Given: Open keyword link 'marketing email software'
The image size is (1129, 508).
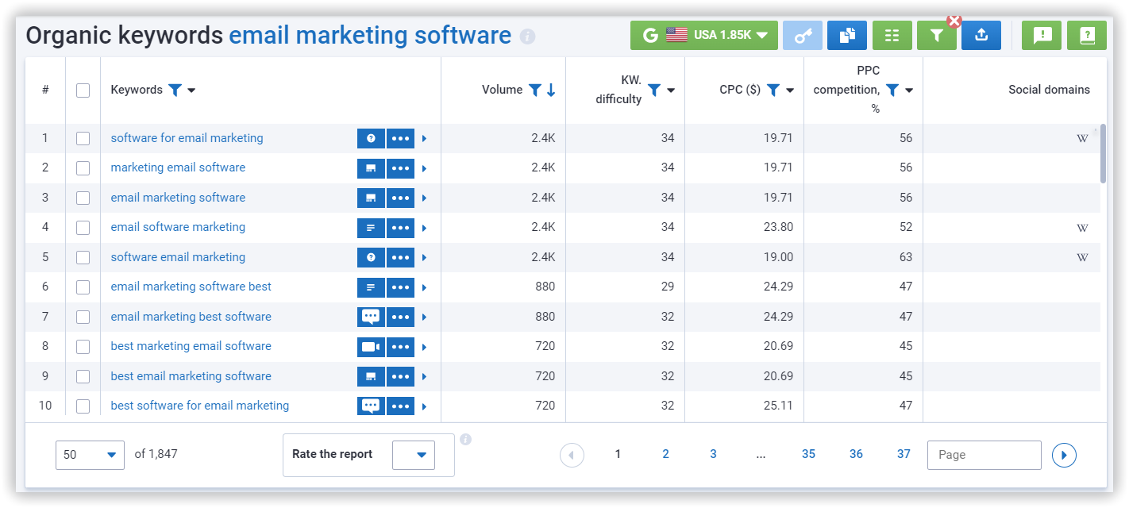Looking at the screenshot, I should coord(178,167).
